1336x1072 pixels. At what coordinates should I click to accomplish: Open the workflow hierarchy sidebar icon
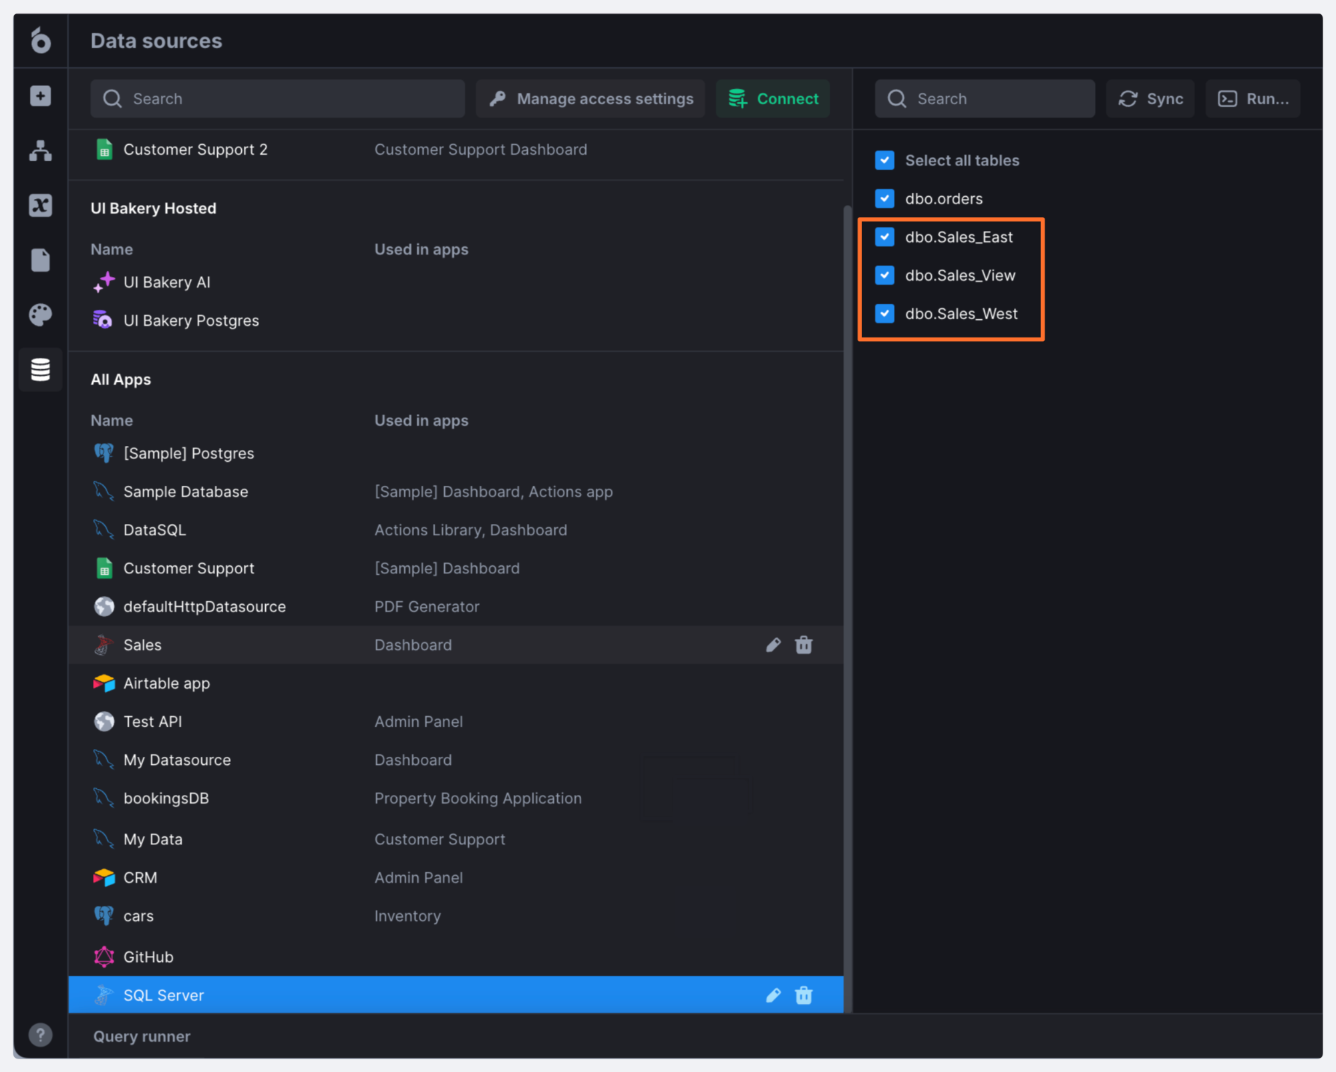[x=41, y=151]
